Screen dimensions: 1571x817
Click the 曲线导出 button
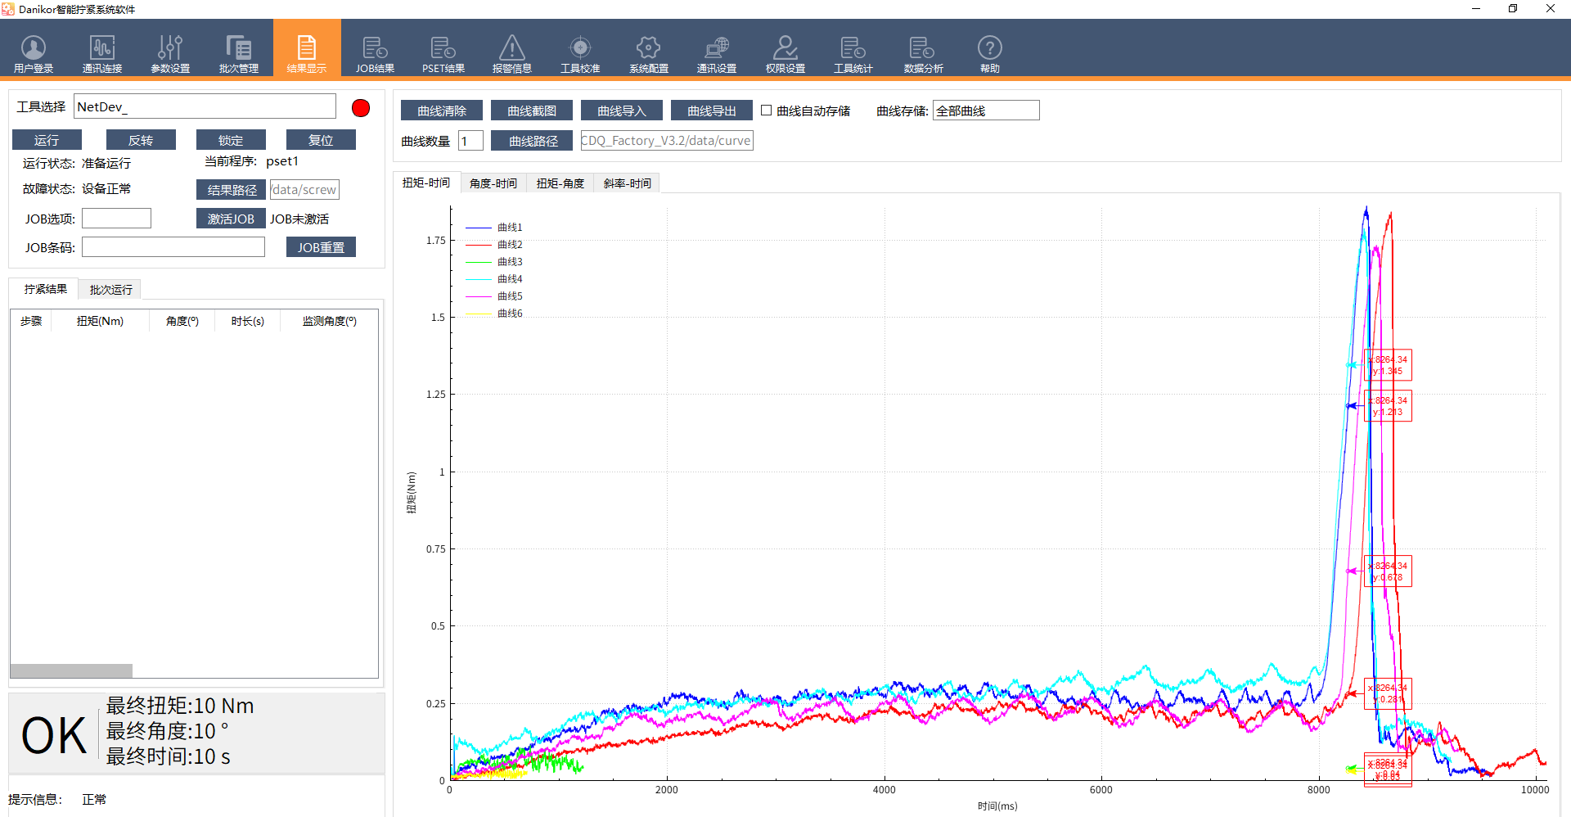(712, 111)
